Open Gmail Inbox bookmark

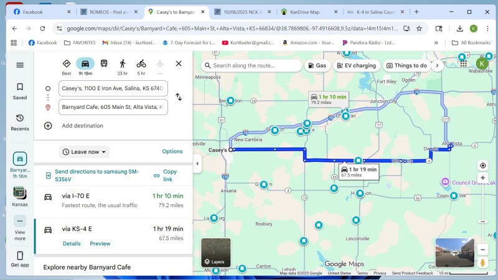(x=129, y=42)
